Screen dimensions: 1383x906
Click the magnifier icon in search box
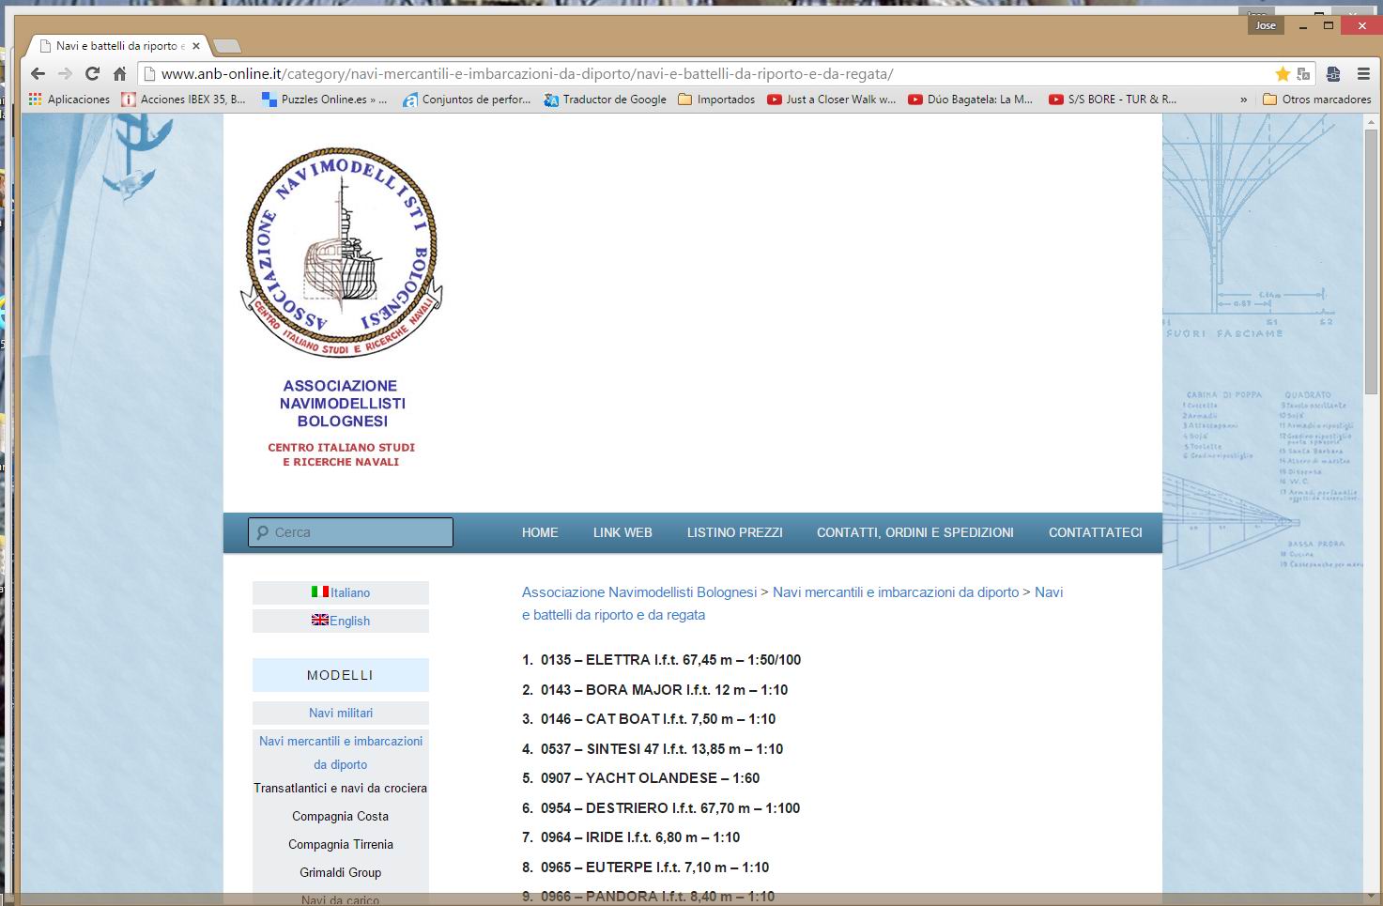262,532
